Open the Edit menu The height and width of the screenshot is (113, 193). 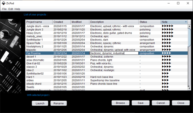[x=11, y=9]
